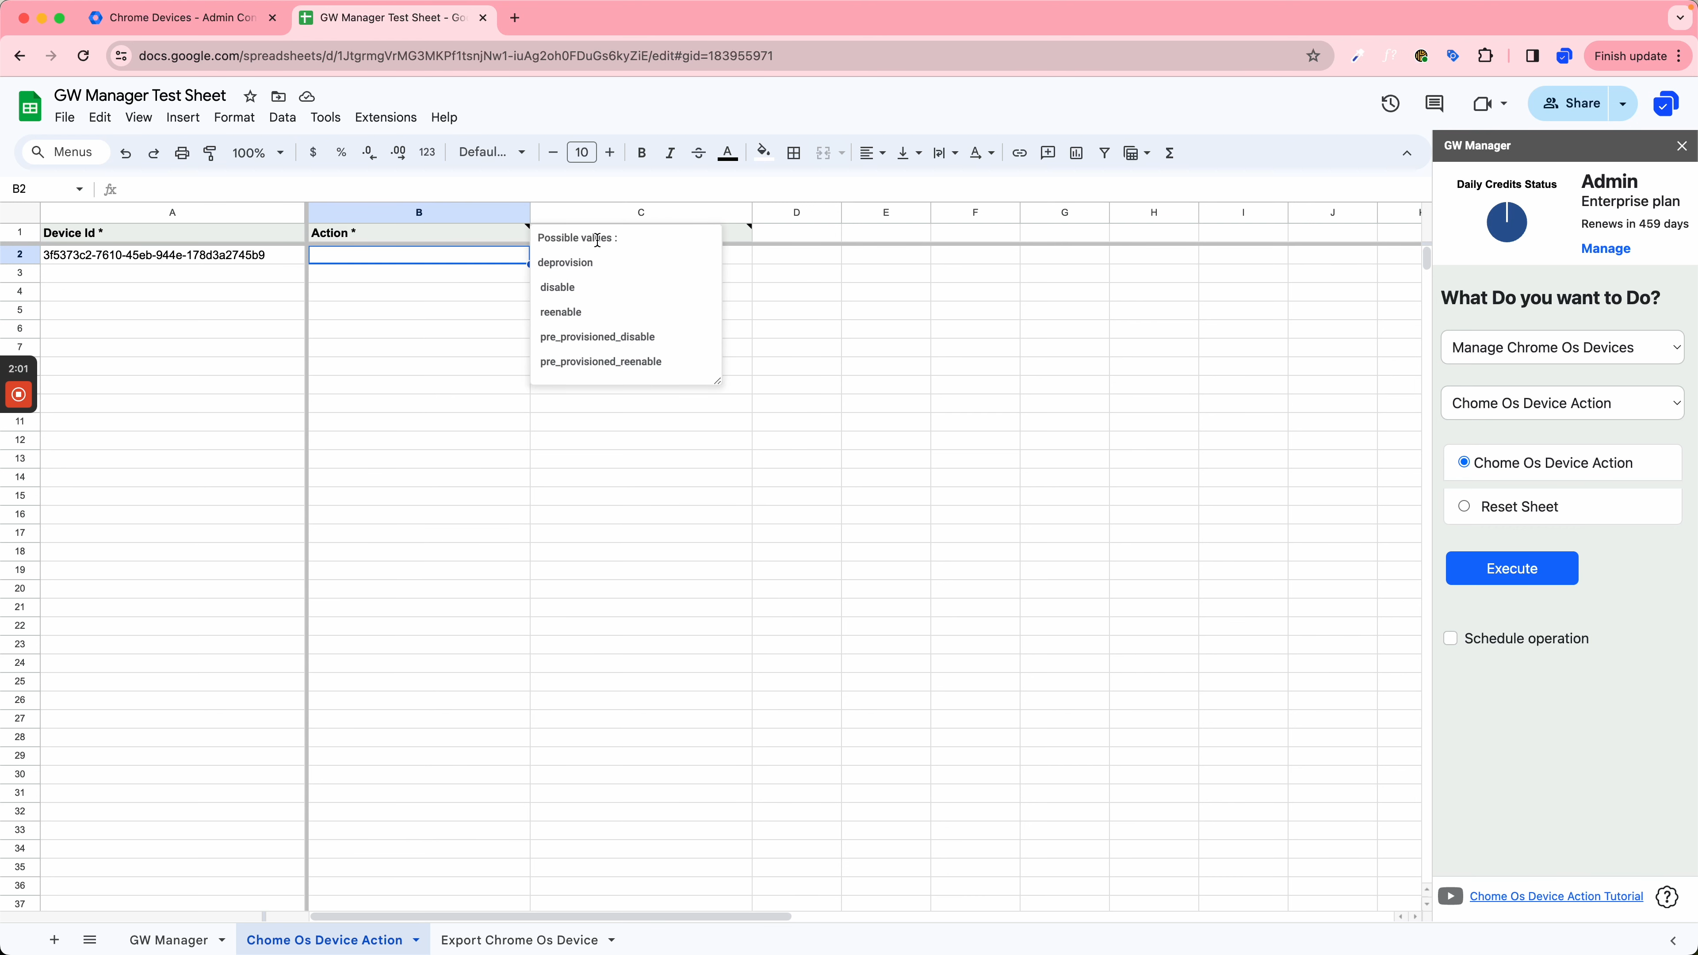Image resolution: width=1698 pixels, height=955 pixels.
Task: Open the Data menu
Action: [282, 117]
